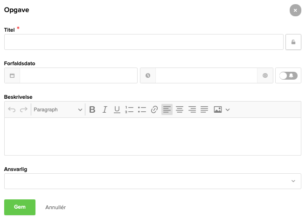The width and height of the screenshot is (306, 218).
Task: Insert a numbered list
Action: [130, 109]
